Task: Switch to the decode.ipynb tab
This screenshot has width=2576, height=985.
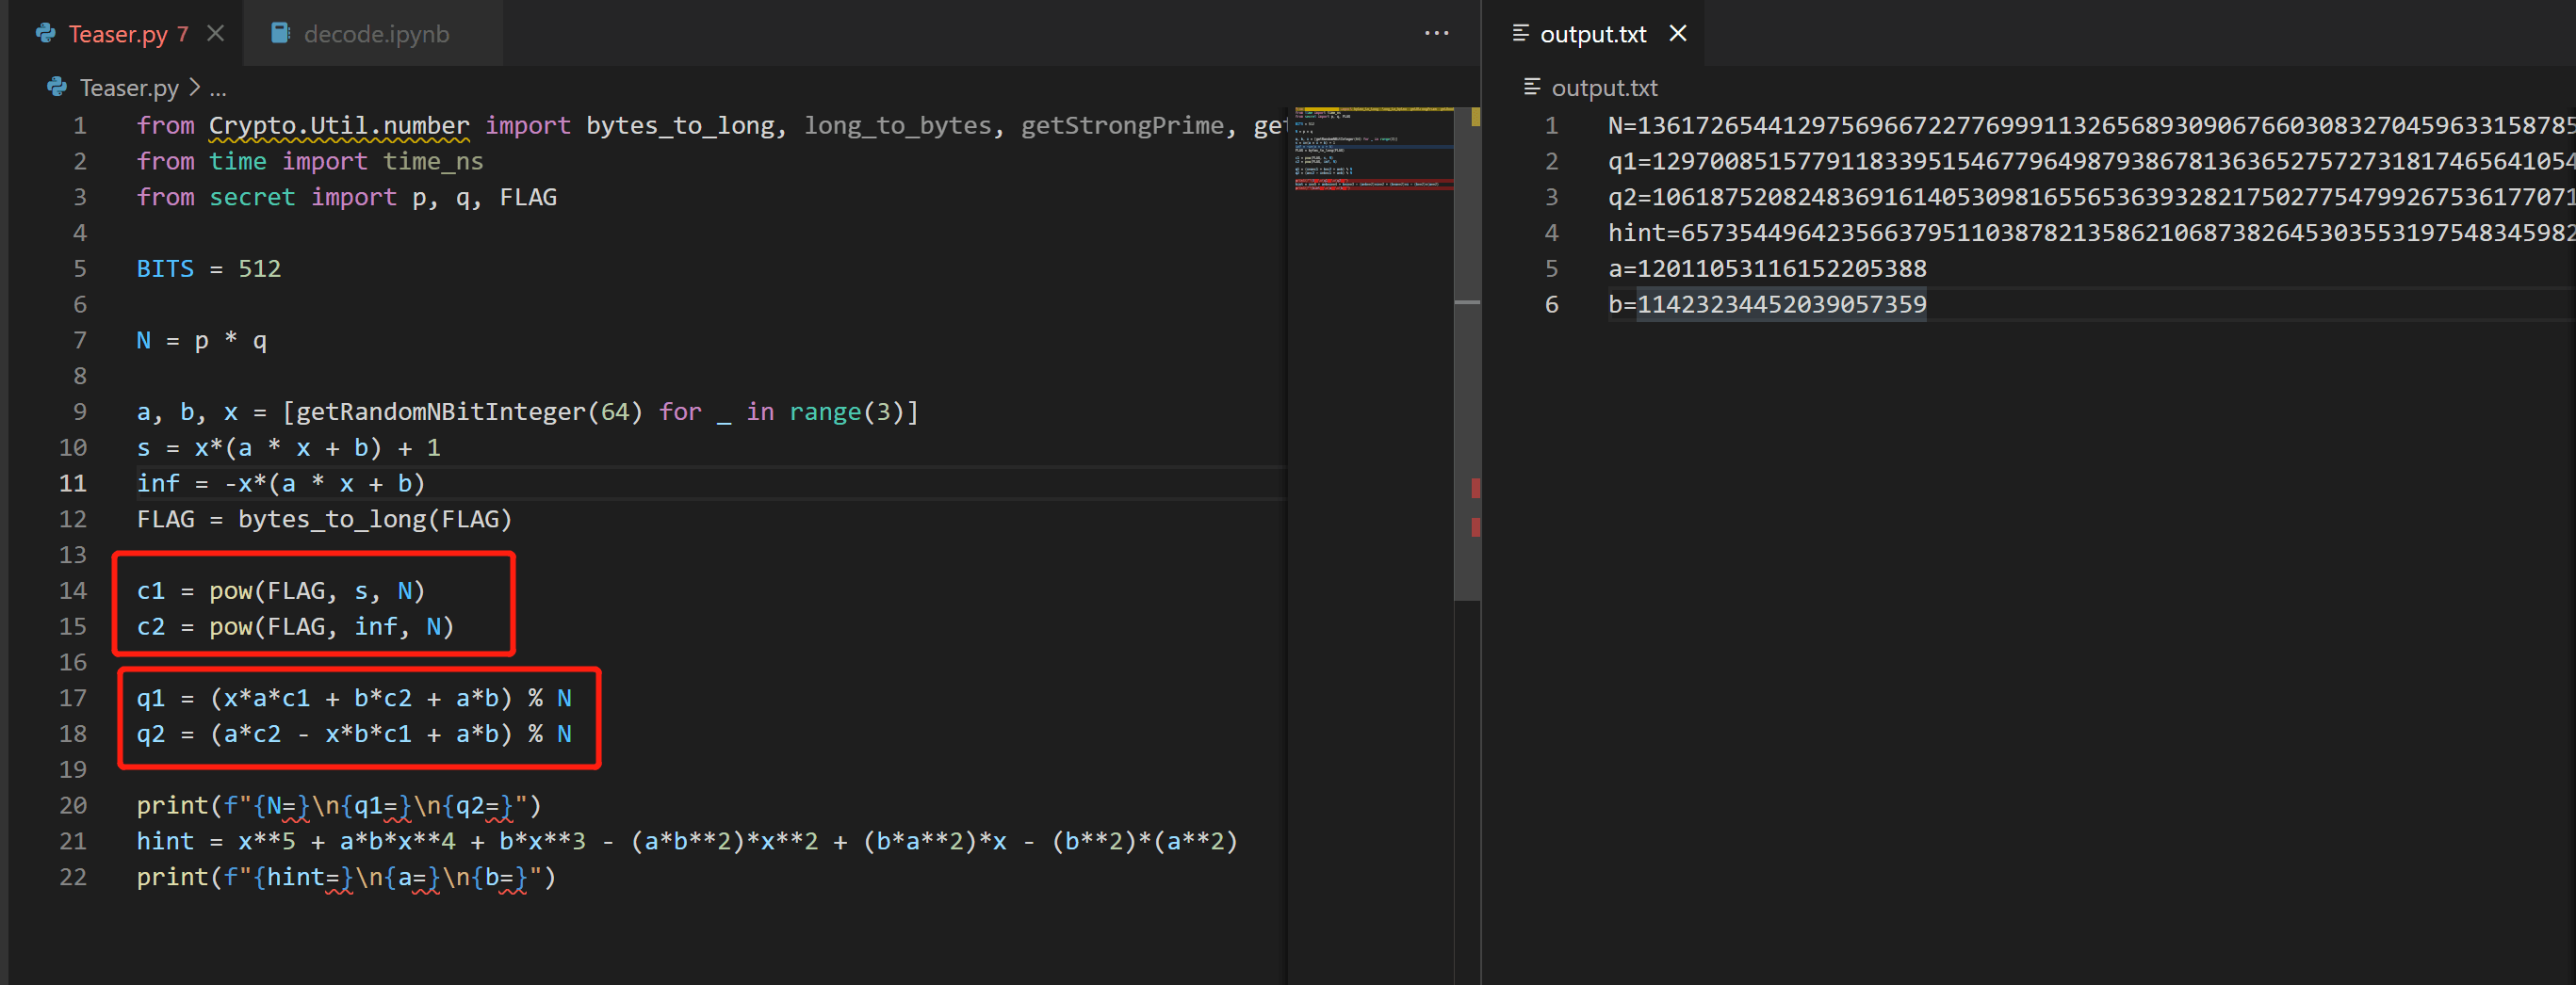Action: coord(375,34)
